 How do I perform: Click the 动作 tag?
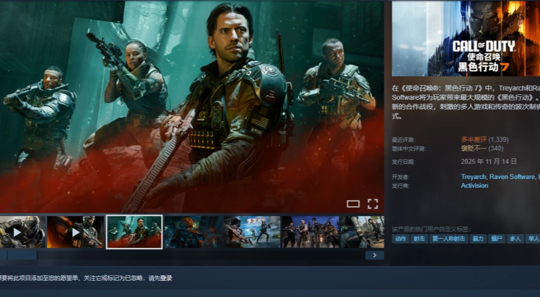[401, 239]
